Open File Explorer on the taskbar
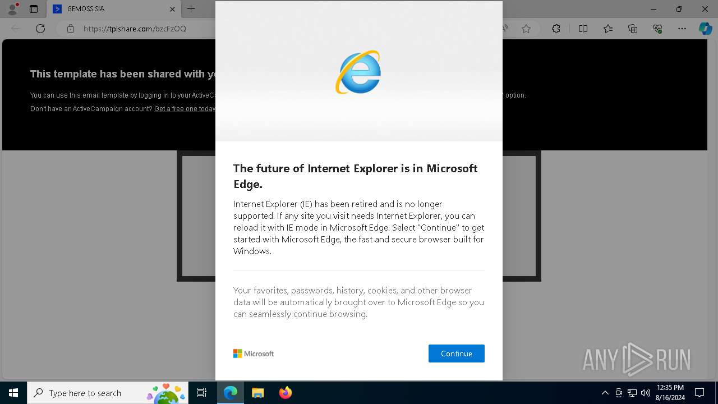This screenshot has height=404, width=718. coord(257,393)
